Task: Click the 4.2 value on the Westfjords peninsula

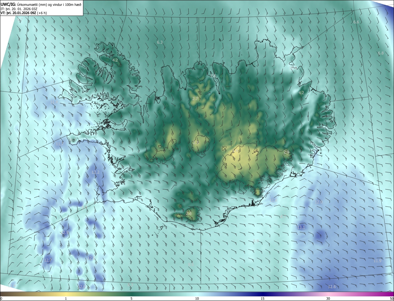Action: (115, 60)
